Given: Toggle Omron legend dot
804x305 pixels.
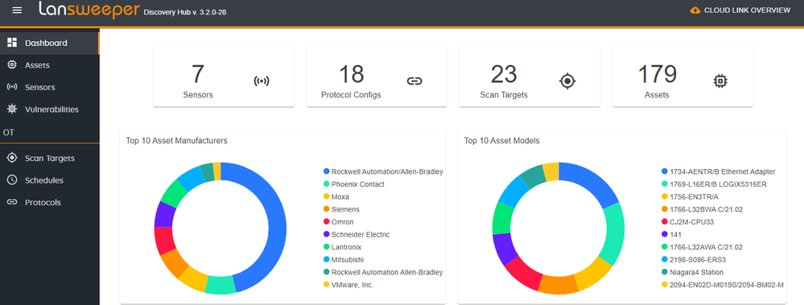Looking at the screenshot, I should point(326,222).
